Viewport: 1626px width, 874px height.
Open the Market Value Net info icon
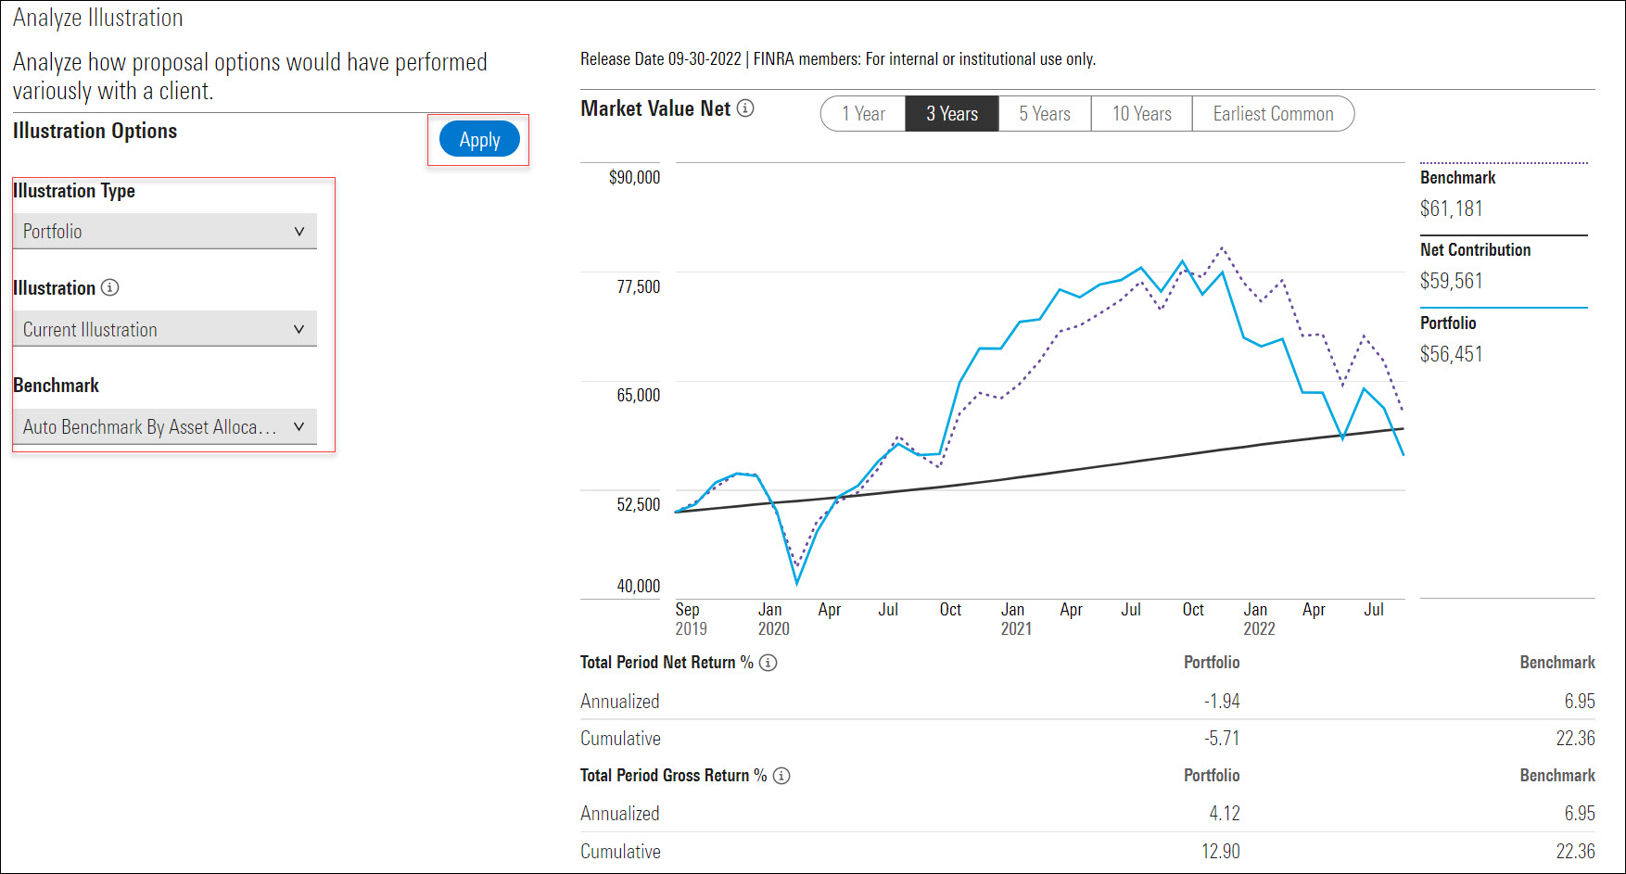tap(745, 108)
